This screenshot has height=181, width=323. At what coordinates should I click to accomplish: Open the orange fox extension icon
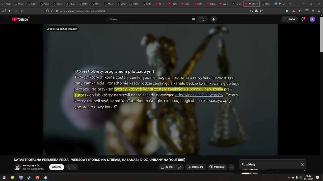pyautogui.click(x=293, y=11)
